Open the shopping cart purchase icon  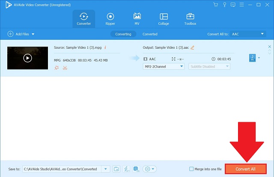coord(216,5)
